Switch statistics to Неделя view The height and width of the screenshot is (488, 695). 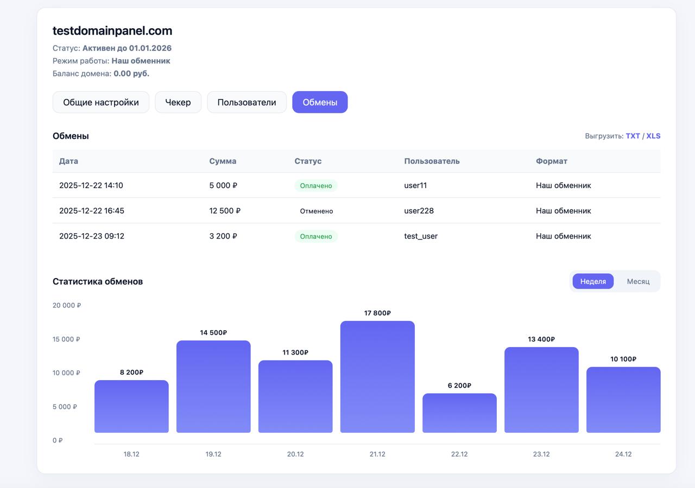(593, 281)
